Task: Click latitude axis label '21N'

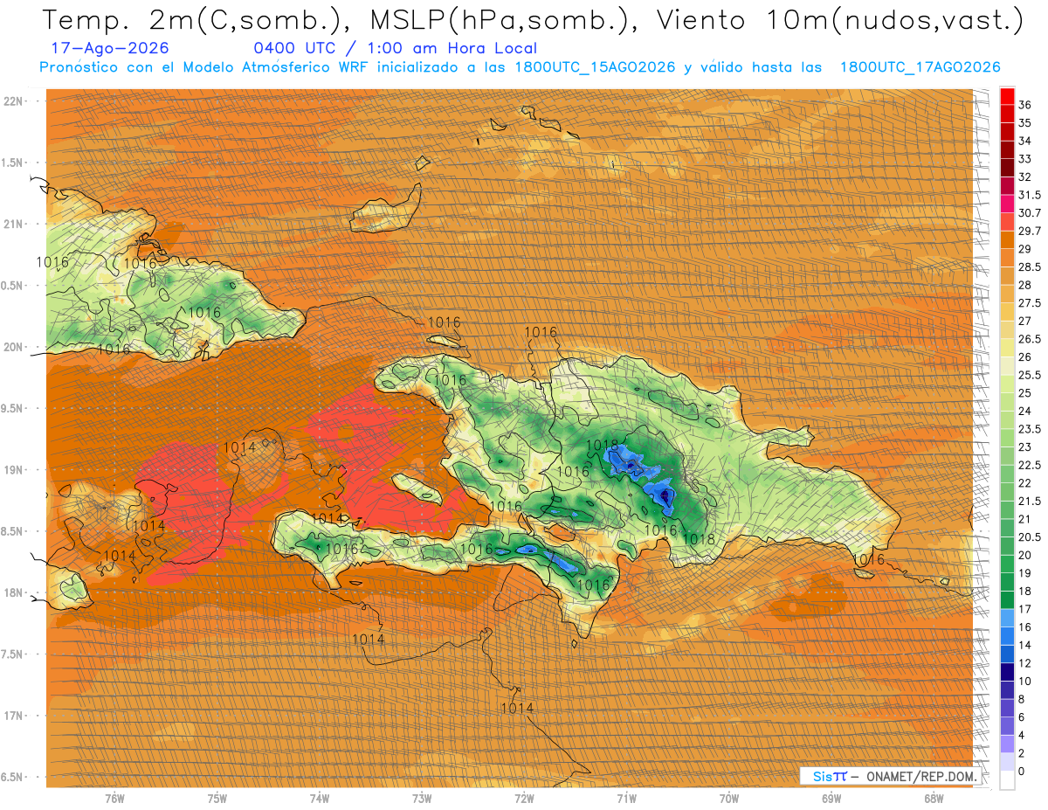Action: tap(15, 224)
